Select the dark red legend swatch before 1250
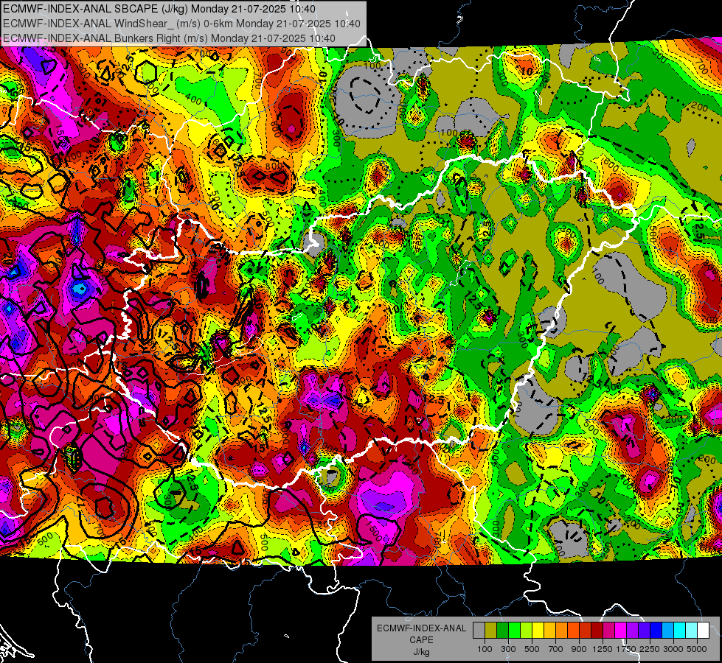 pyautogui.click(x=597, y=631)
